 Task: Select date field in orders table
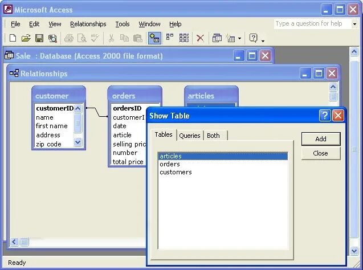click(x=129, y=126)
